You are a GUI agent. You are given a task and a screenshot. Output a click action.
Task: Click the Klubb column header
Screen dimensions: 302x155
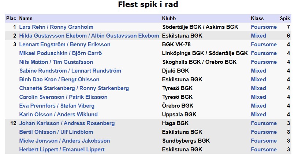coord(169,18)
